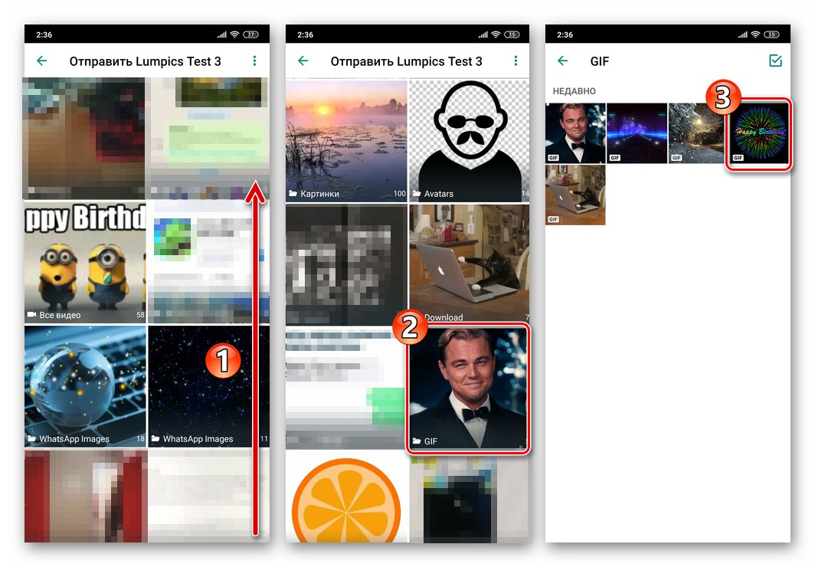Enable multi-select via the checkmark icon
The width and height of the screenshot is (815, 567).
point(777,61)
